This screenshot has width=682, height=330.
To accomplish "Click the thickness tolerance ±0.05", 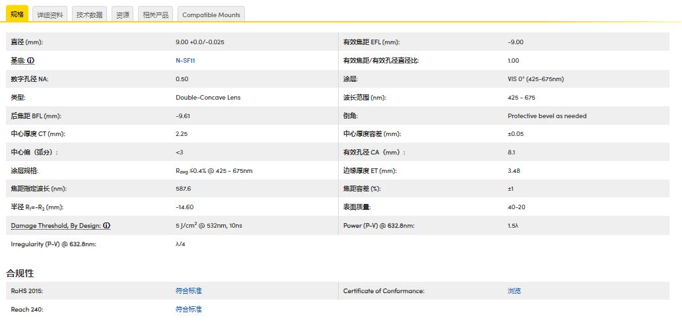I will (x=516, y=134).
